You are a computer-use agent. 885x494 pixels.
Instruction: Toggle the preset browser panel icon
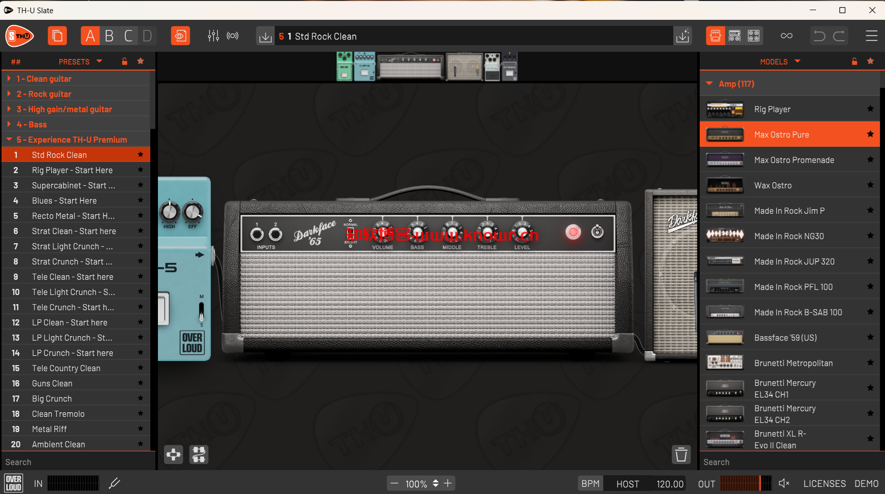[57, 36]
